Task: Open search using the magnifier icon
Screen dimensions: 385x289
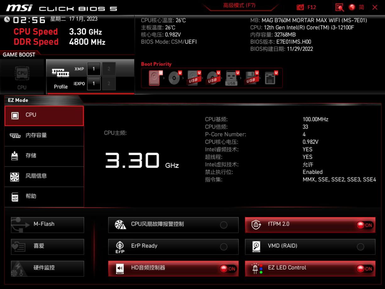Action: tap(339, 7)
